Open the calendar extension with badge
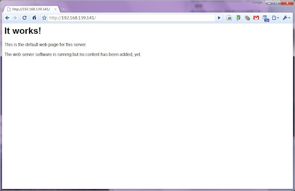 266,18
